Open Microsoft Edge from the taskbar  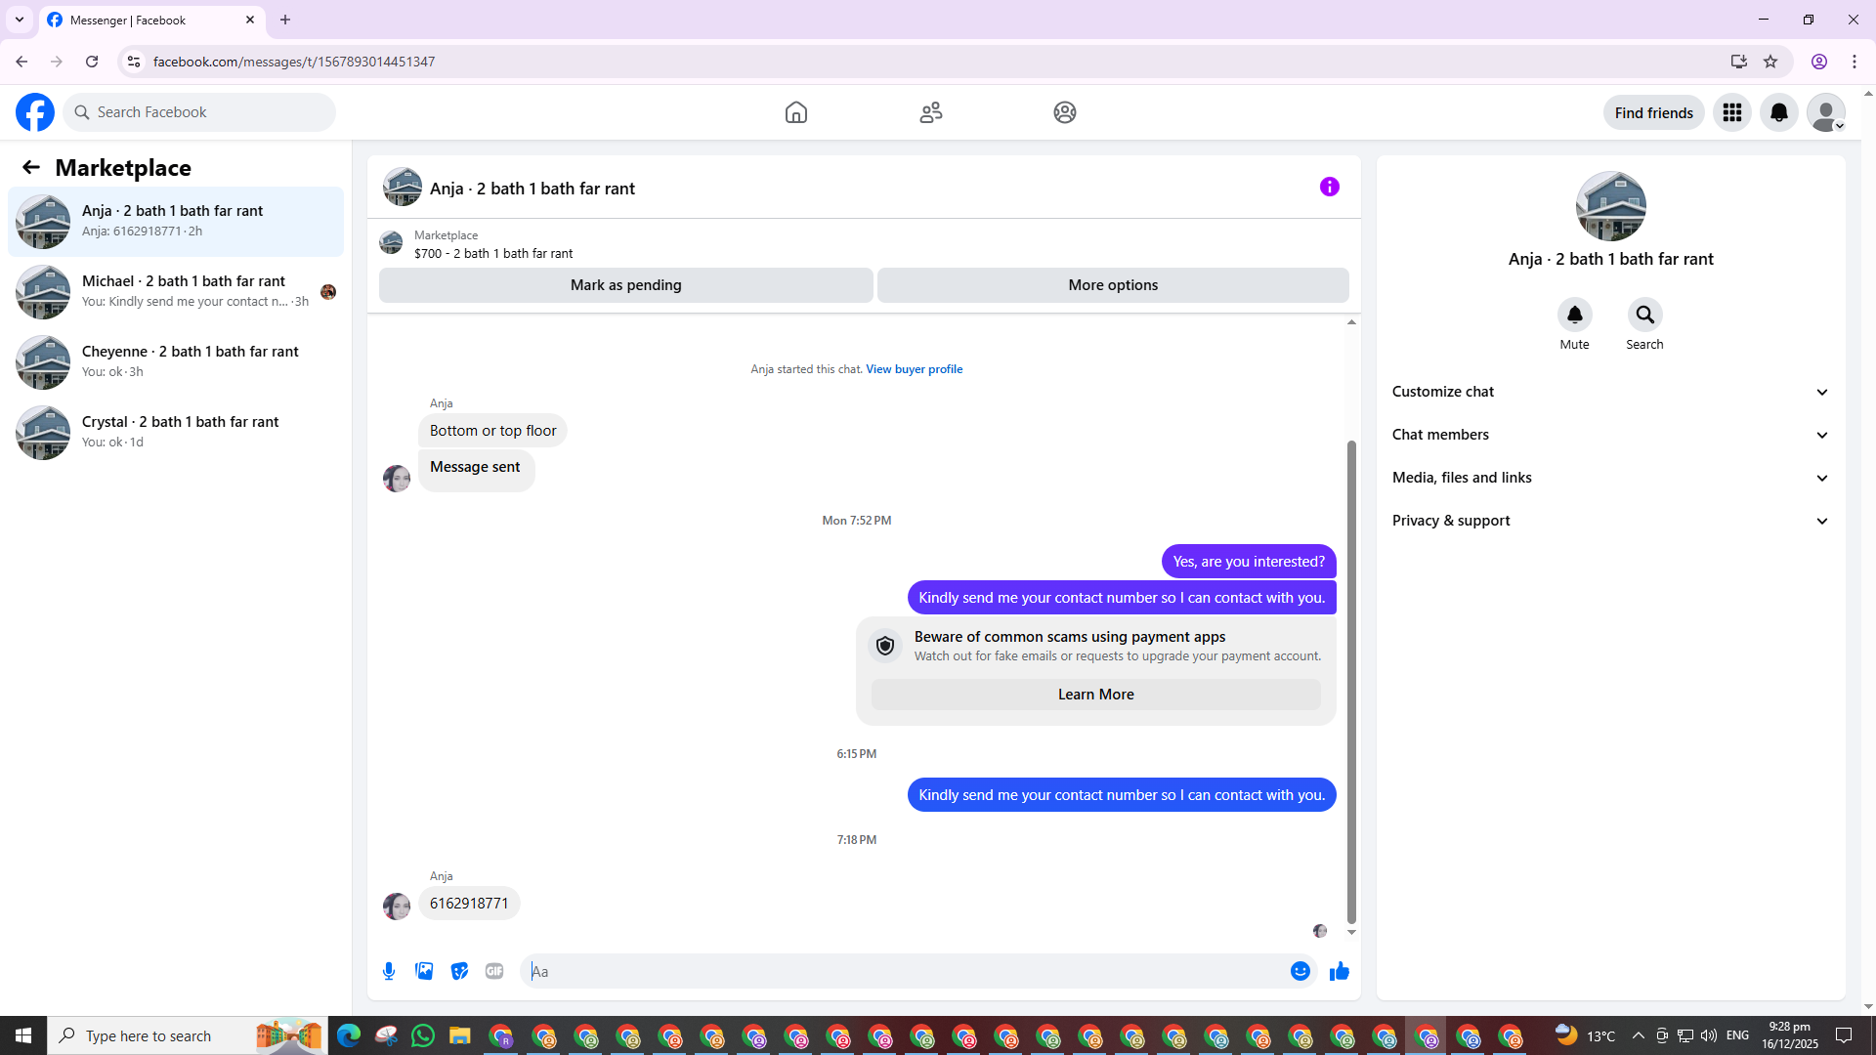click(x=348, y=1035)
